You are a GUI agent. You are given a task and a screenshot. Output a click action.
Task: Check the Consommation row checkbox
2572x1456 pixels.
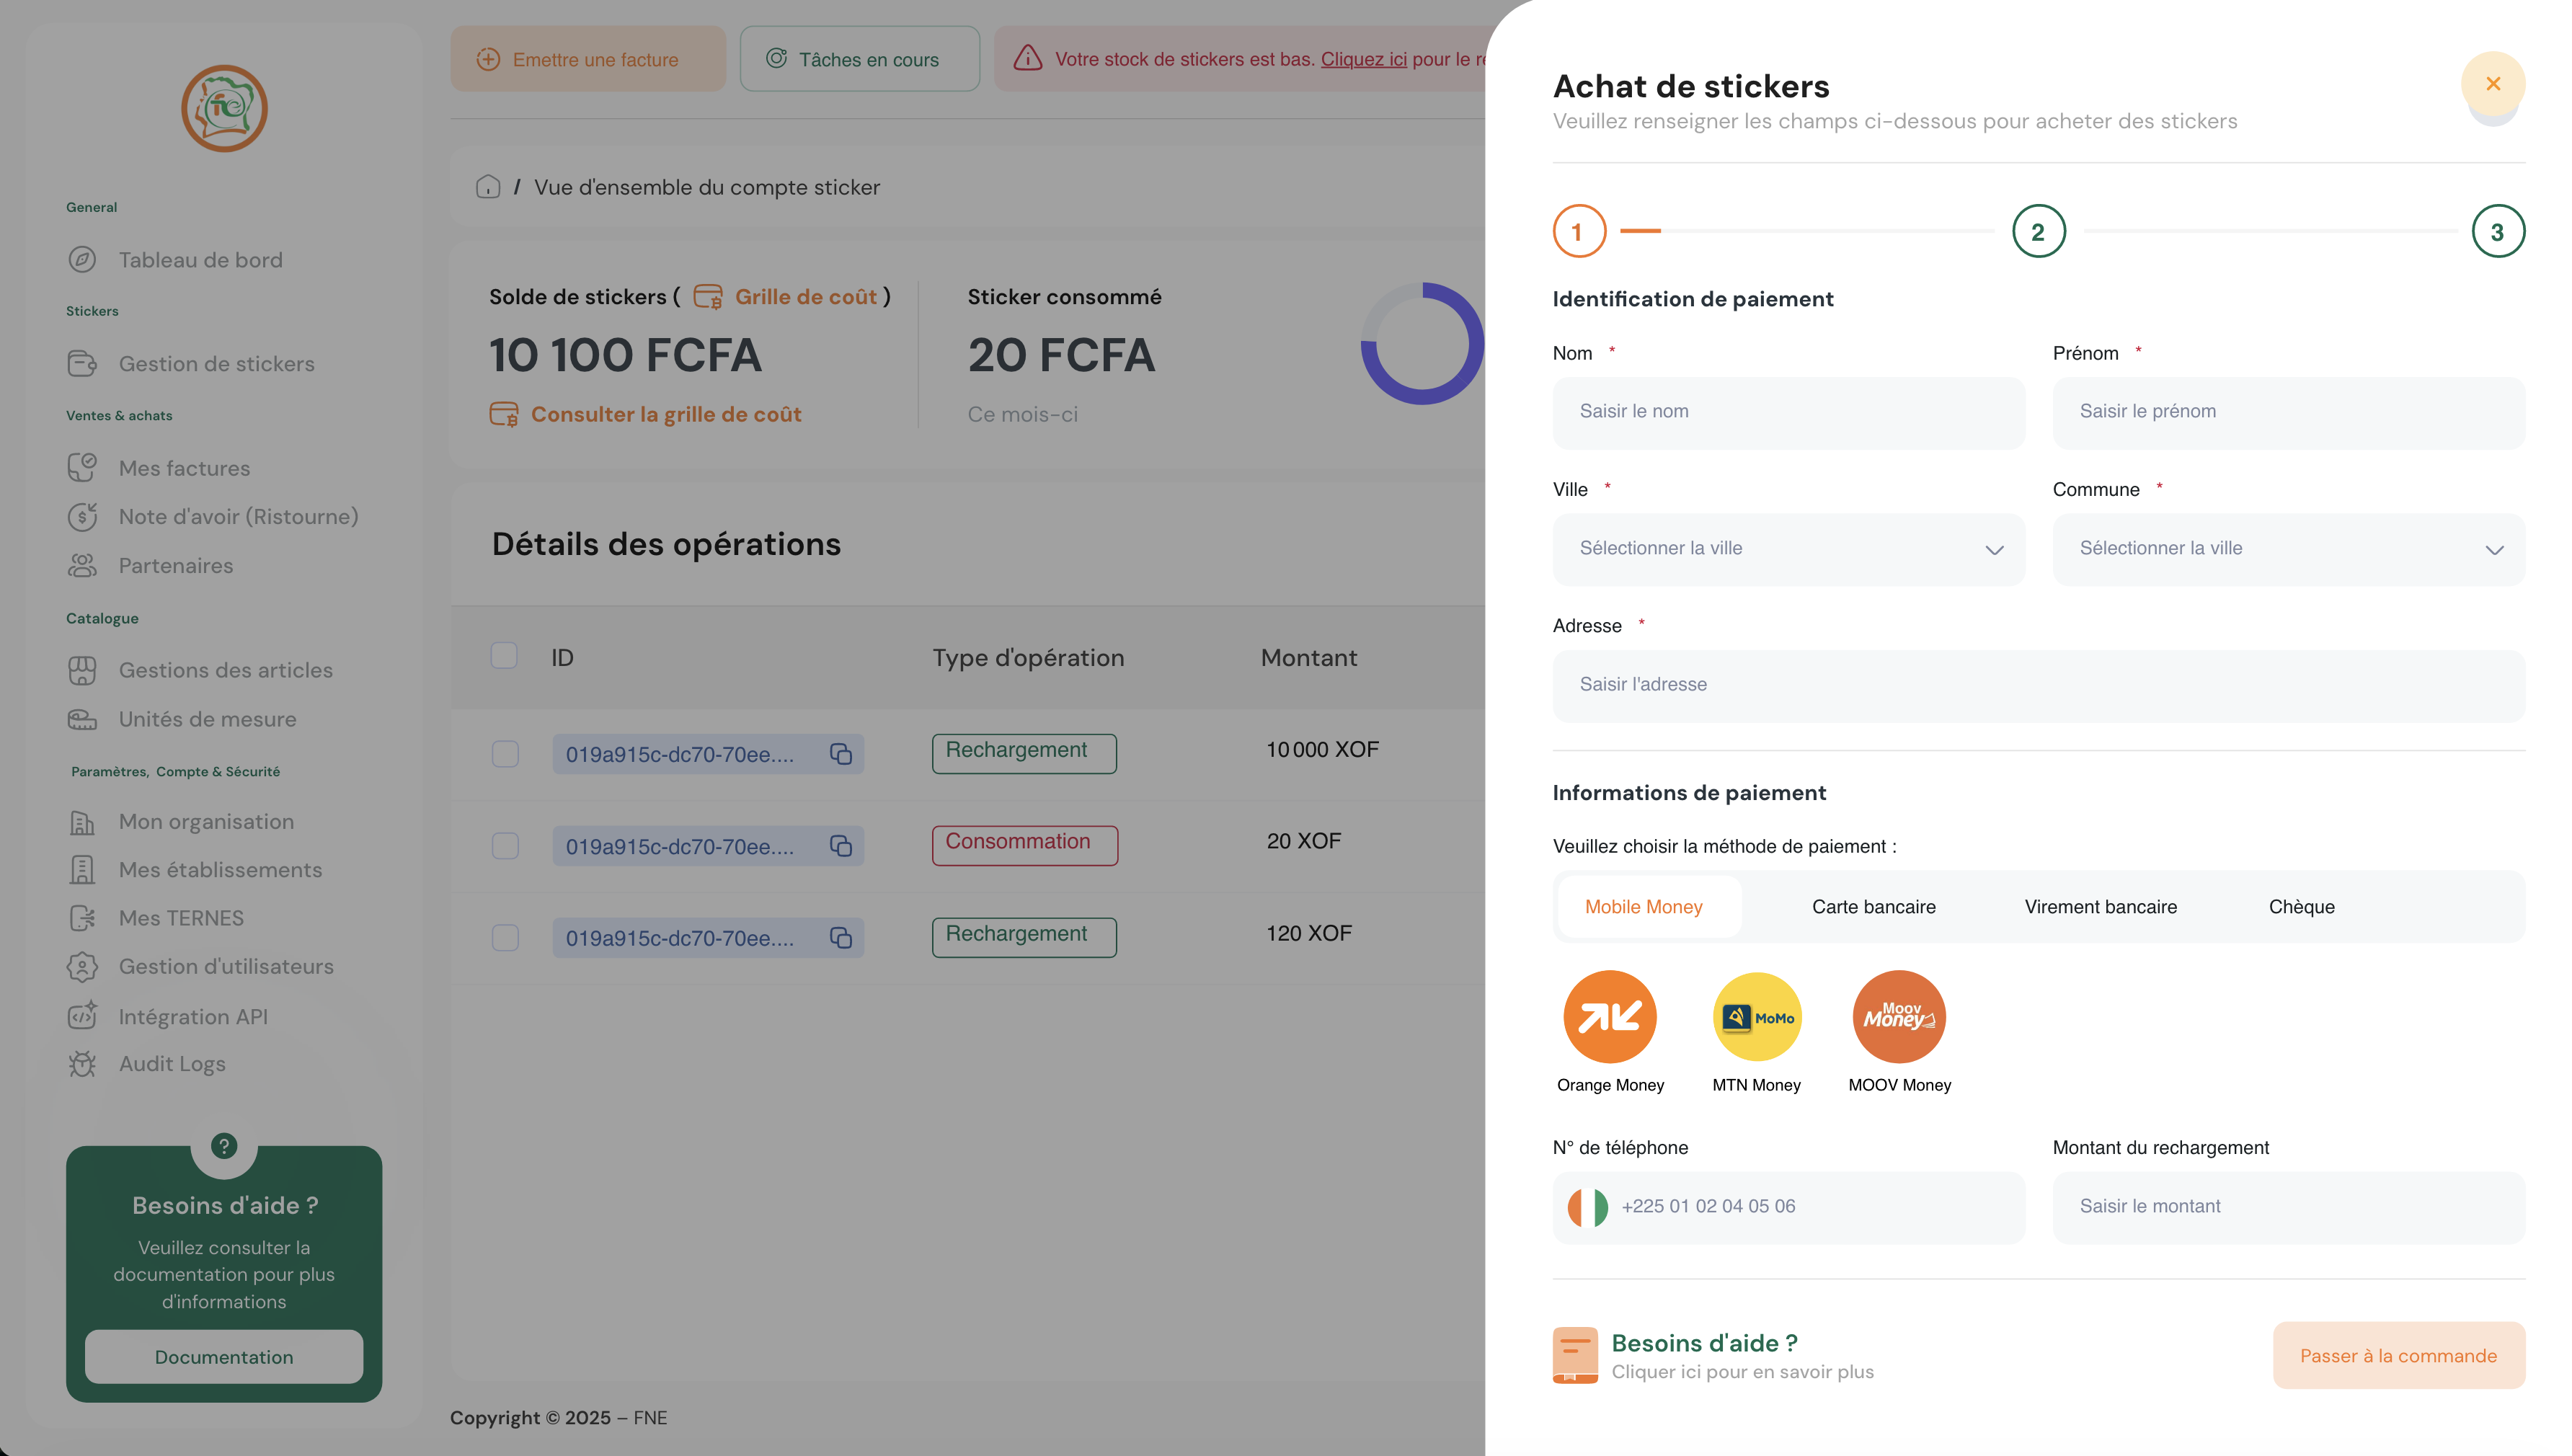[505, 846]
